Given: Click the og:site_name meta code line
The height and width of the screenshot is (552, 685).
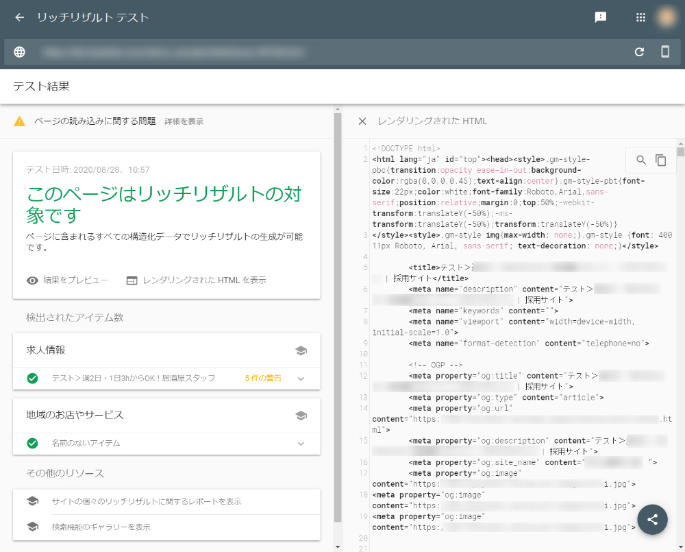Looking at the screenshot, I should pos(533,462).
